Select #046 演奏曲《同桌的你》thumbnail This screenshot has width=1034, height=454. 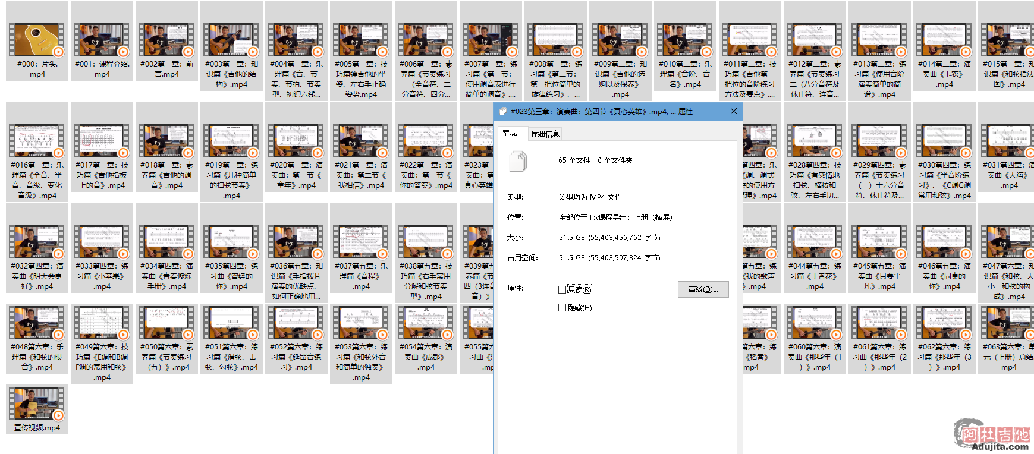pos(944,242)
